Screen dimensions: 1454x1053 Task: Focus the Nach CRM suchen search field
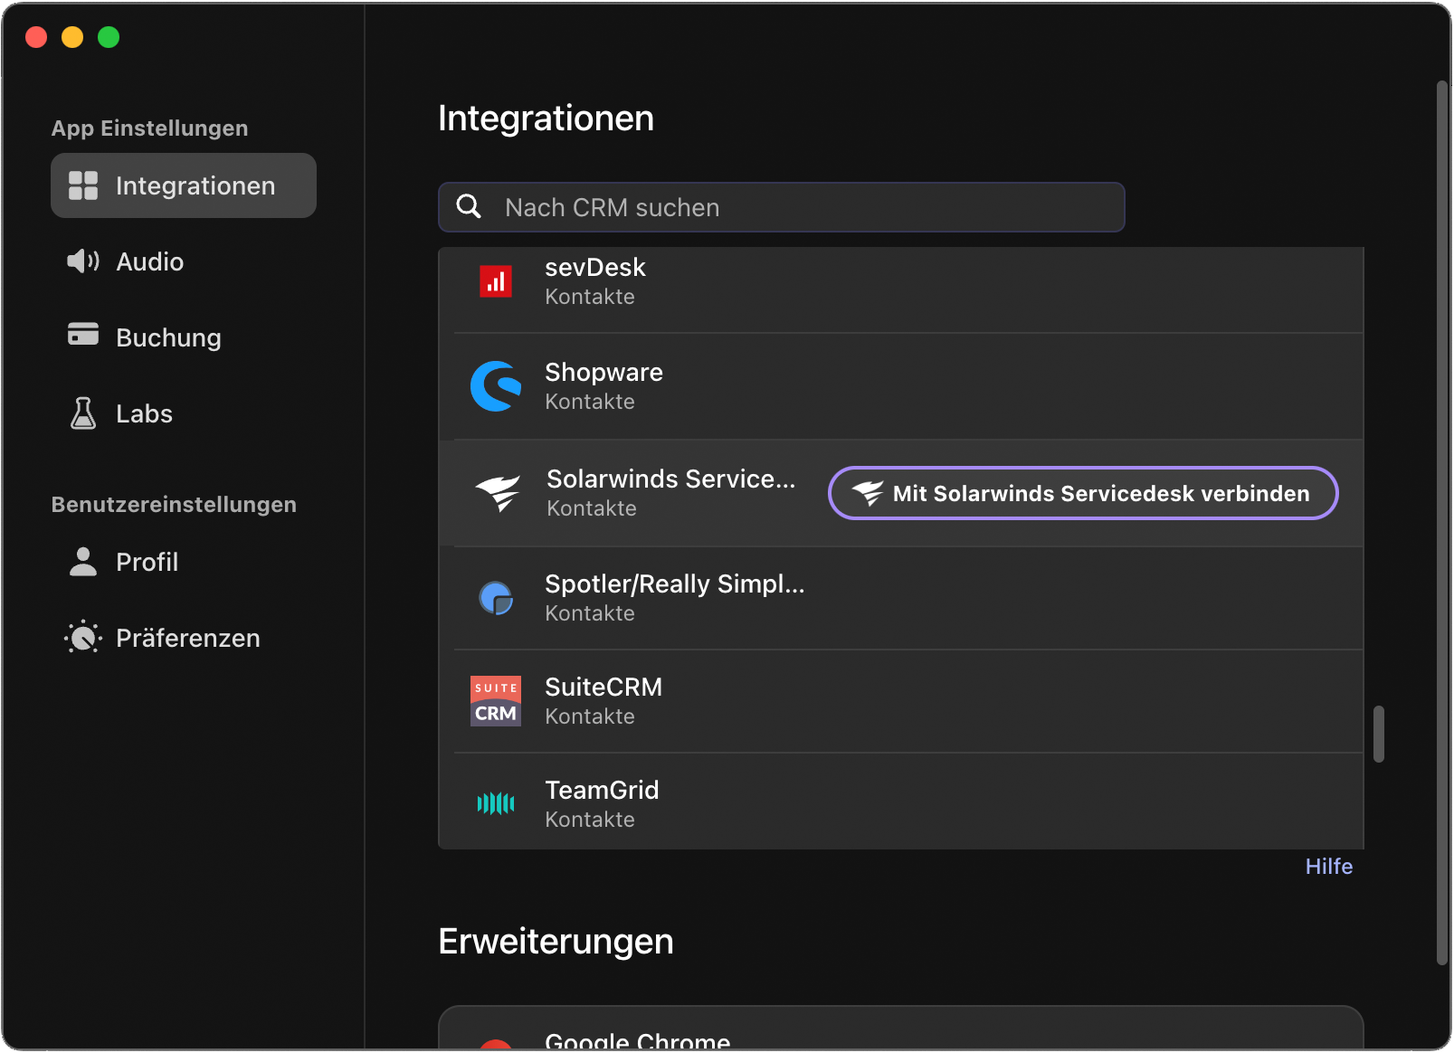click(x=782, y=207)
